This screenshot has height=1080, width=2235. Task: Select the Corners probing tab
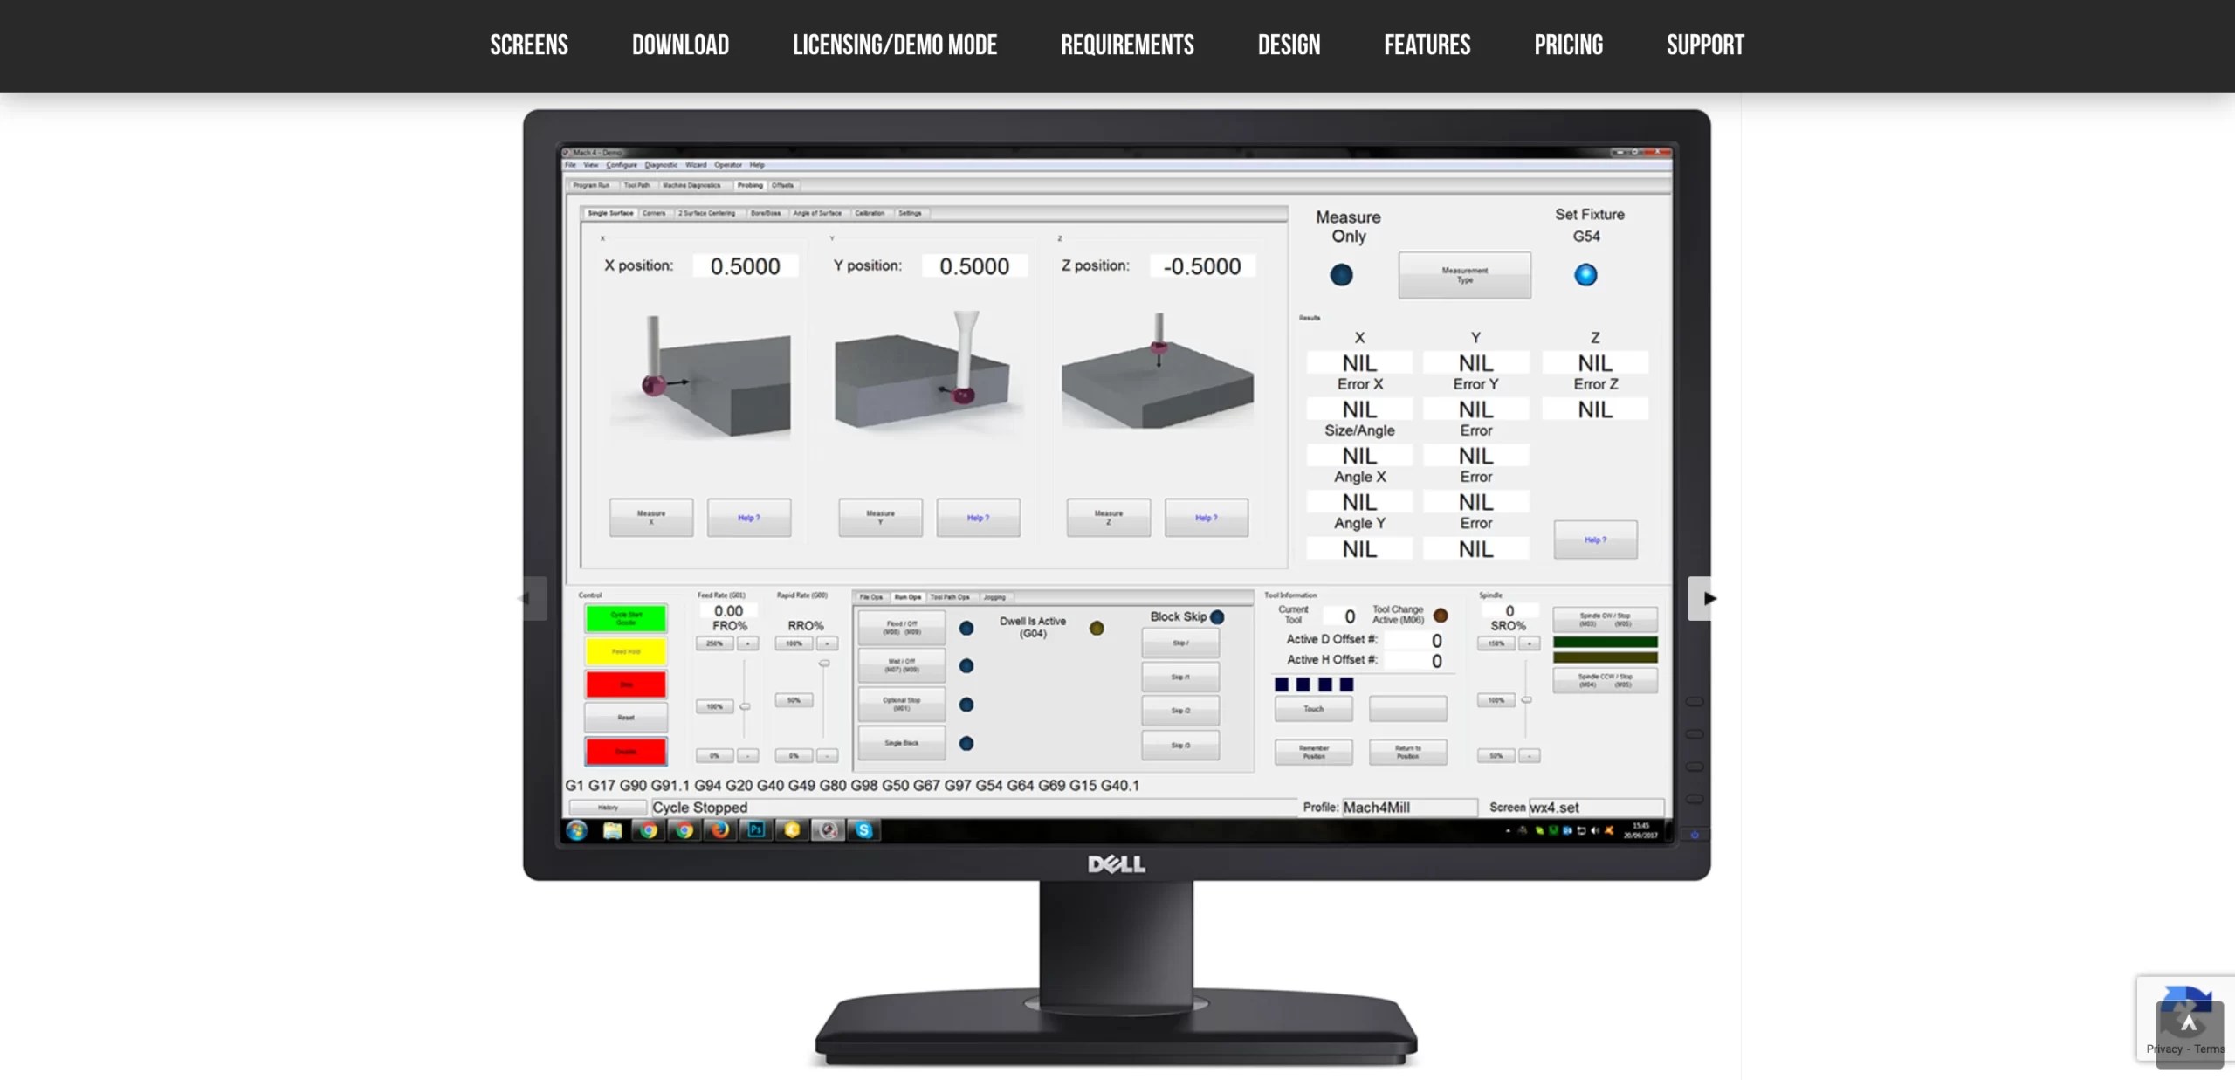point(653,213)
